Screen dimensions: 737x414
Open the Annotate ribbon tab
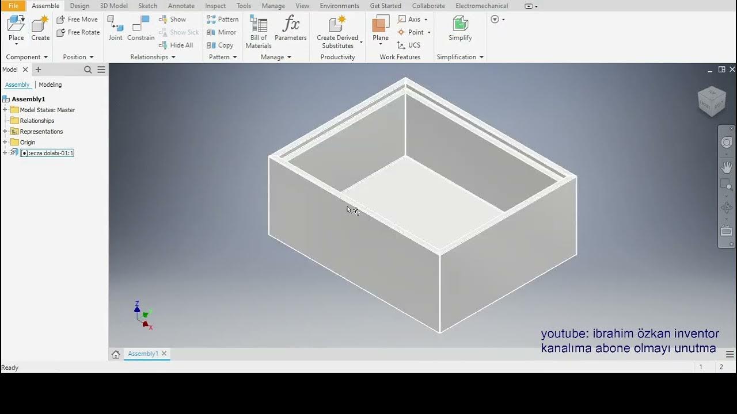click(x=181, y=6)
